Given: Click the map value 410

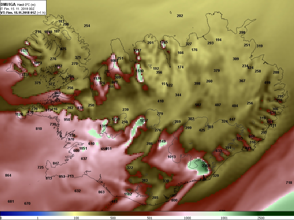Looking at the screenshot, I should 161,101.
